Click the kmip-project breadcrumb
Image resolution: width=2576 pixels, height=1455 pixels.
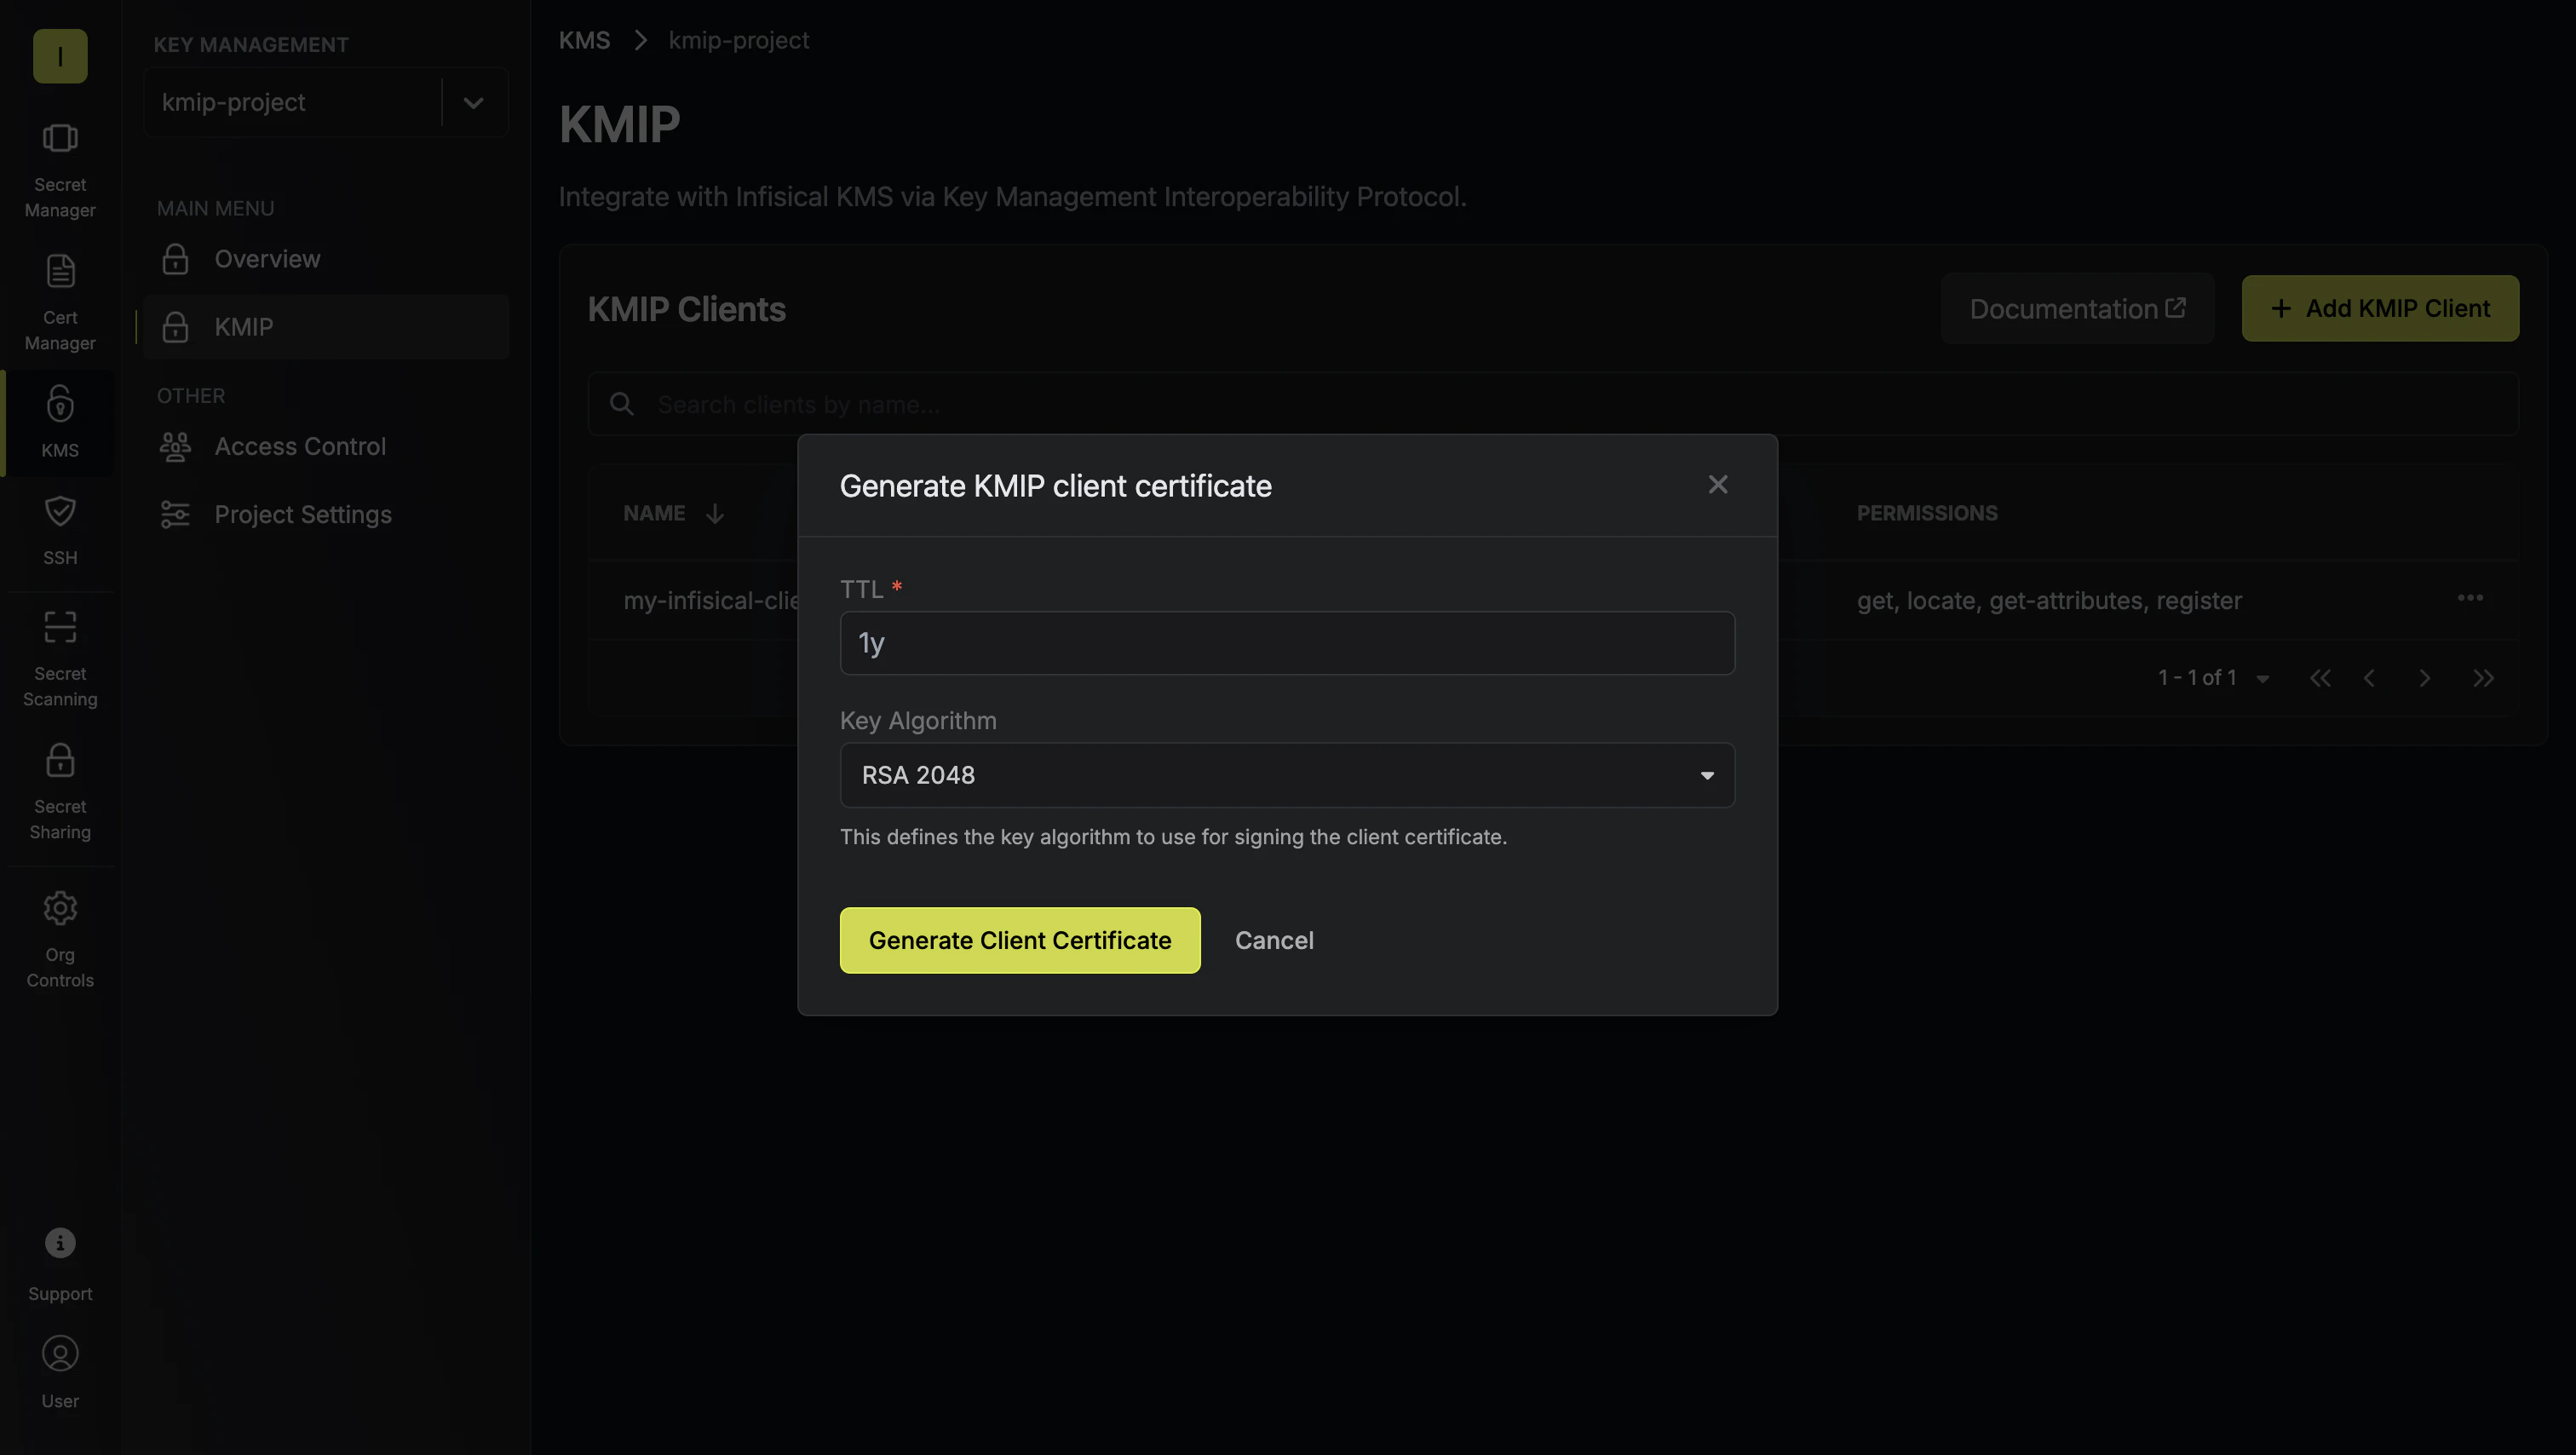pos(738,41)
